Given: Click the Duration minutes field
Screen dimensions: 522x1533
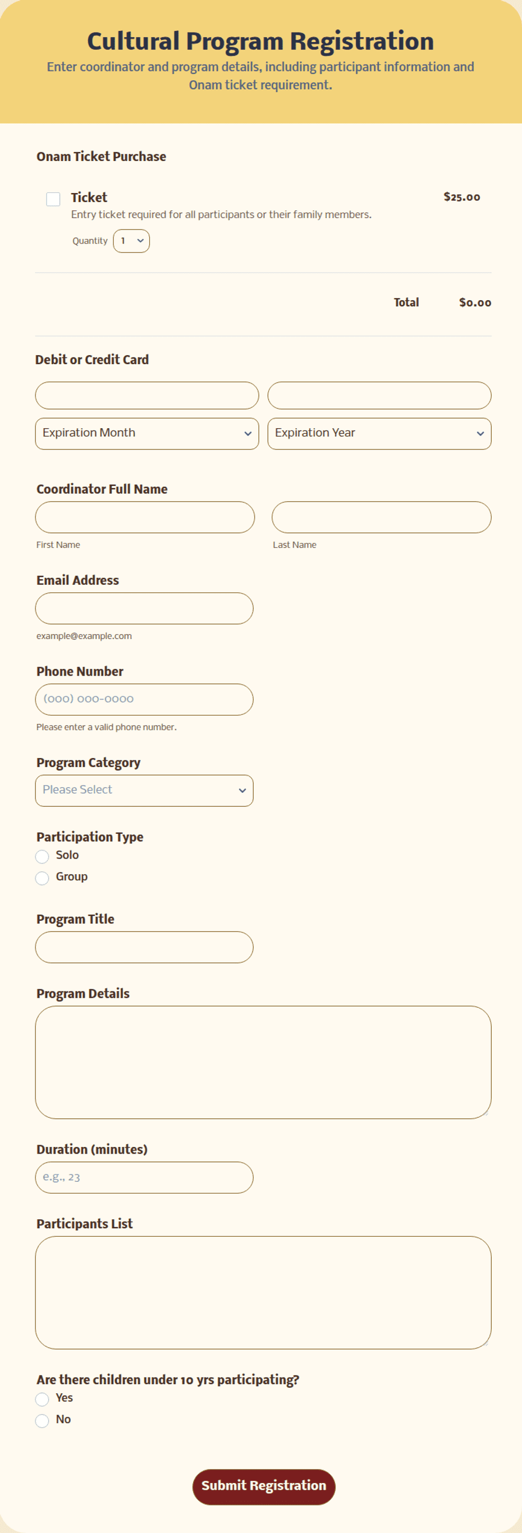Looking at the screenshot, I should pyautogui.click(x=144, y=1177).
